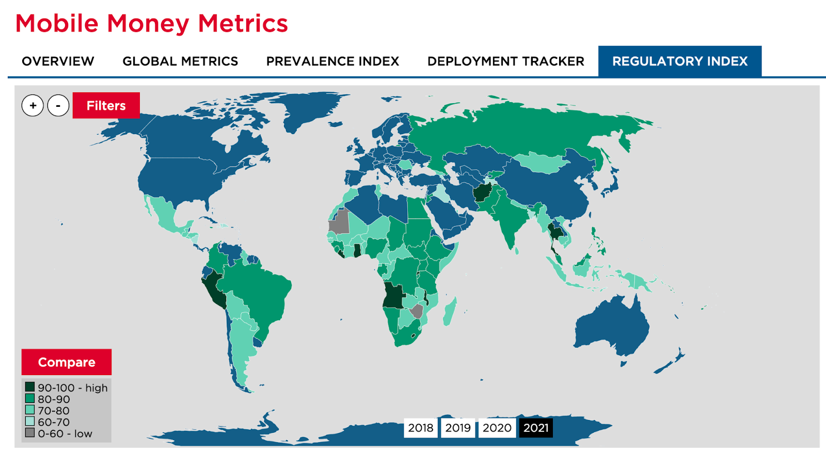826x453 pixels.
Task: Select the Regulatory Index tab
Action: [x=680, y=61]
